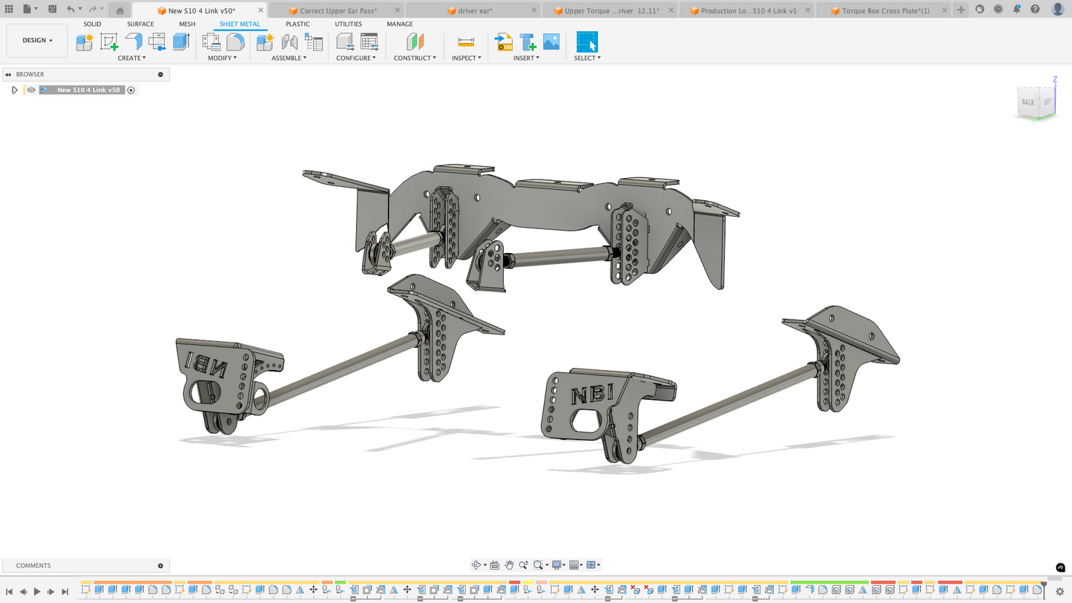
Task: Switch to the Mesh tab
Action: pos(187,24)
